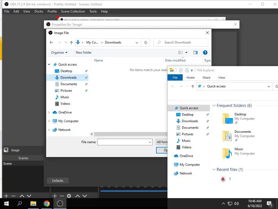Go up one folder in Image File dialog

71,42
